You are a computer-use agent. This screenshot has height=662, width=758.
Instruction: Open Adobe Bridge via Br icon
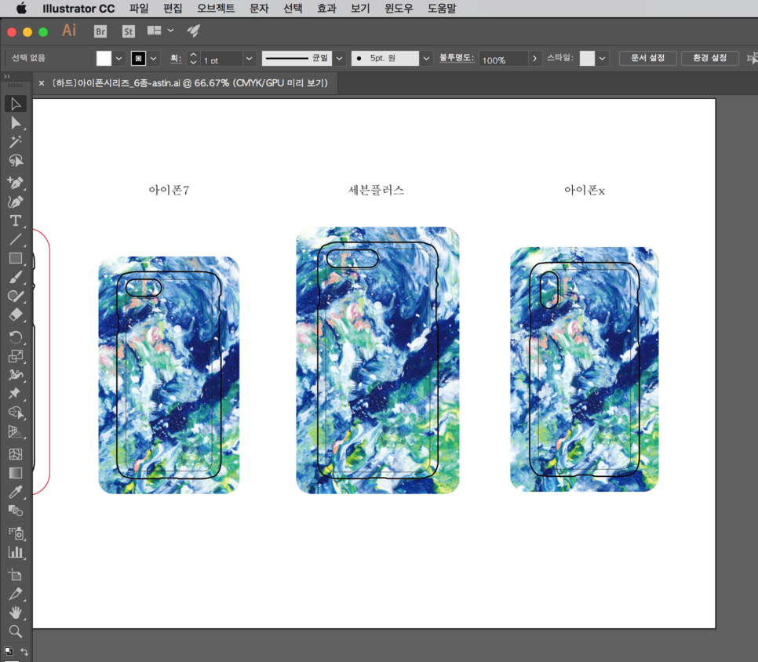[x=100, y=31]
